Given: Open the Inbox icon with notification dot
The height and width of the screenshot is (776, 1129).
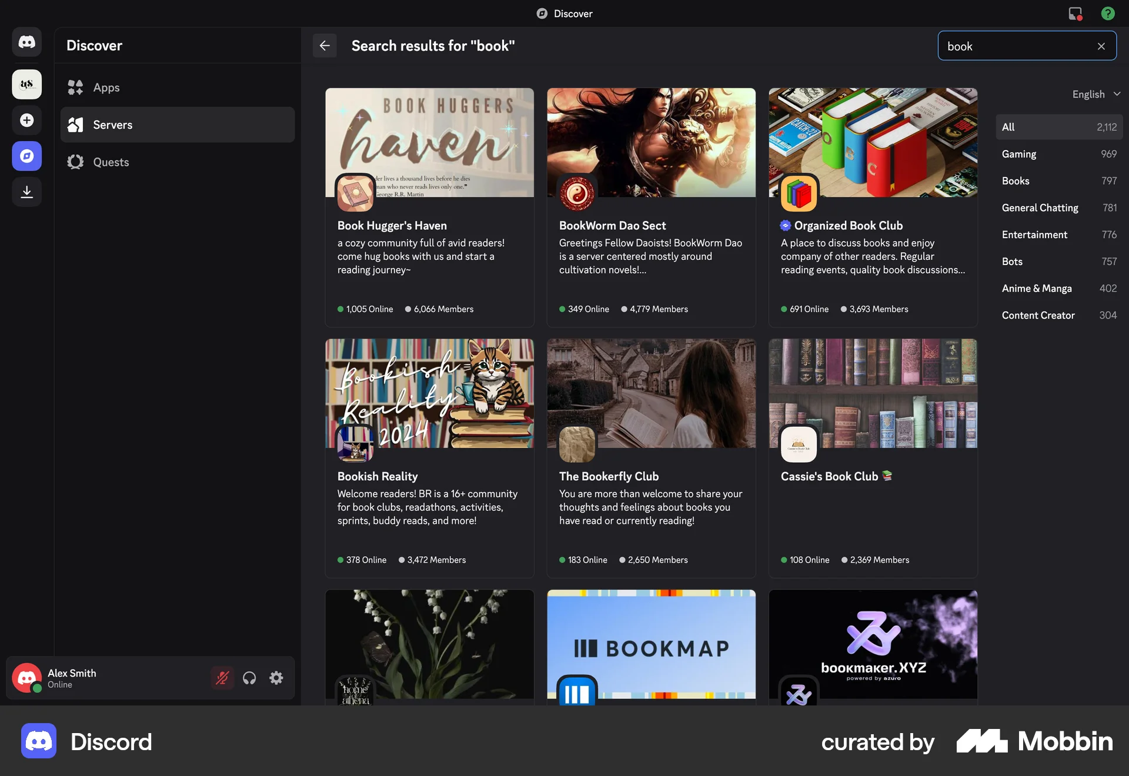Looking at the screenshot, I should tap(1075, 13).
